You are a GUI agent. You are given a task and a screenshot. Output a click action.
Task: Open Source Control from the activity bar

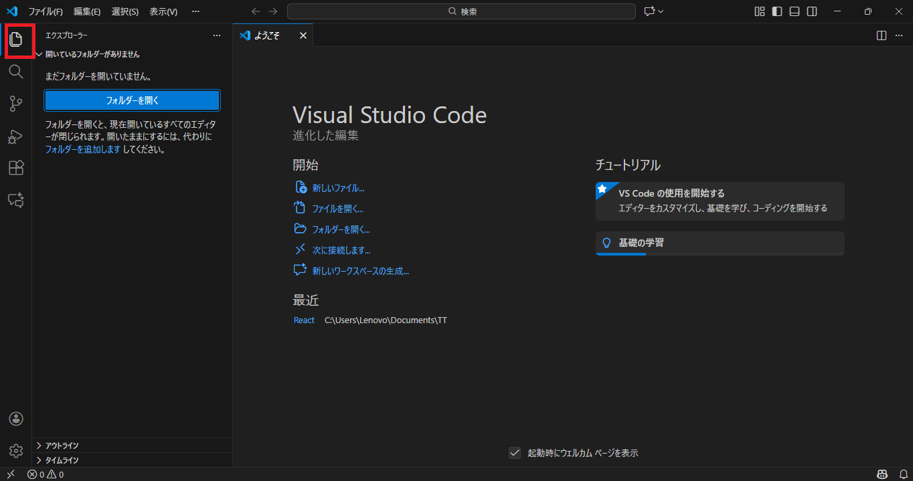16,104
